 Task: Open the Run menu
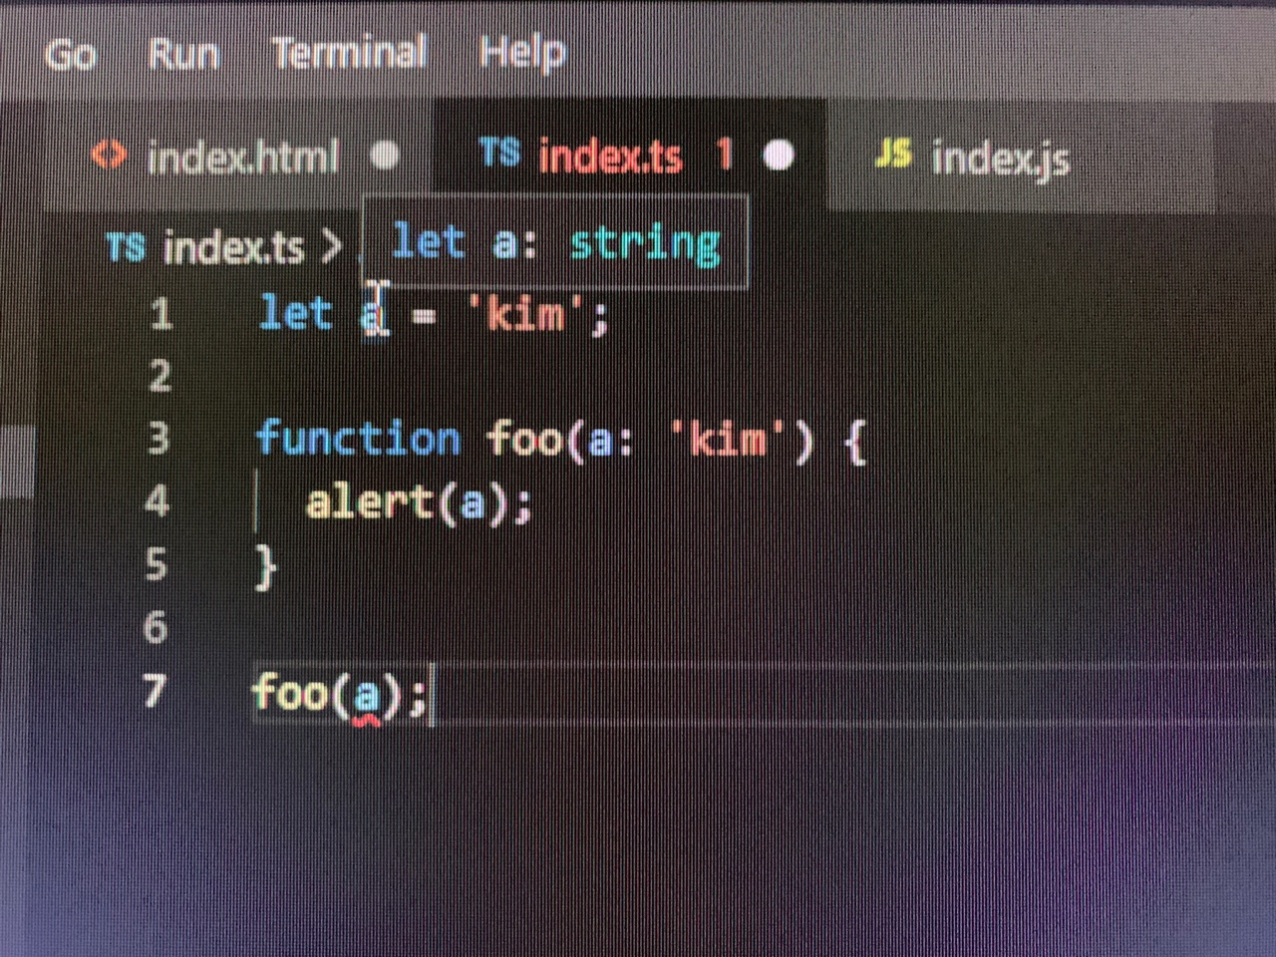pos(182,53)
